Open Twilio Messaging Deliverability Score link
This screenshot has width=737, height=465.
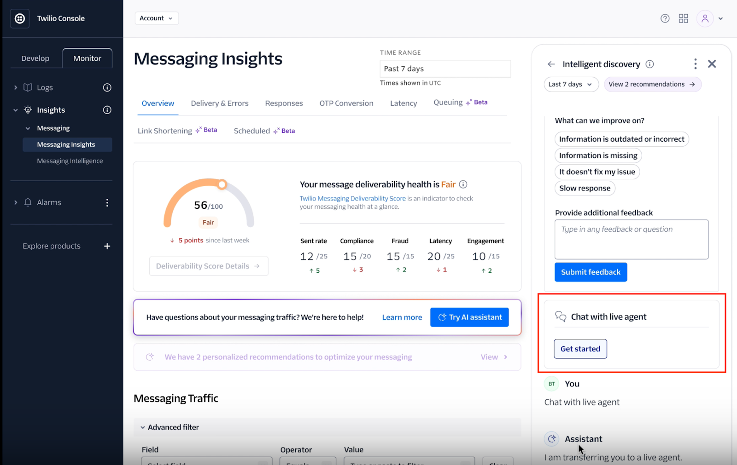[353, 199]
